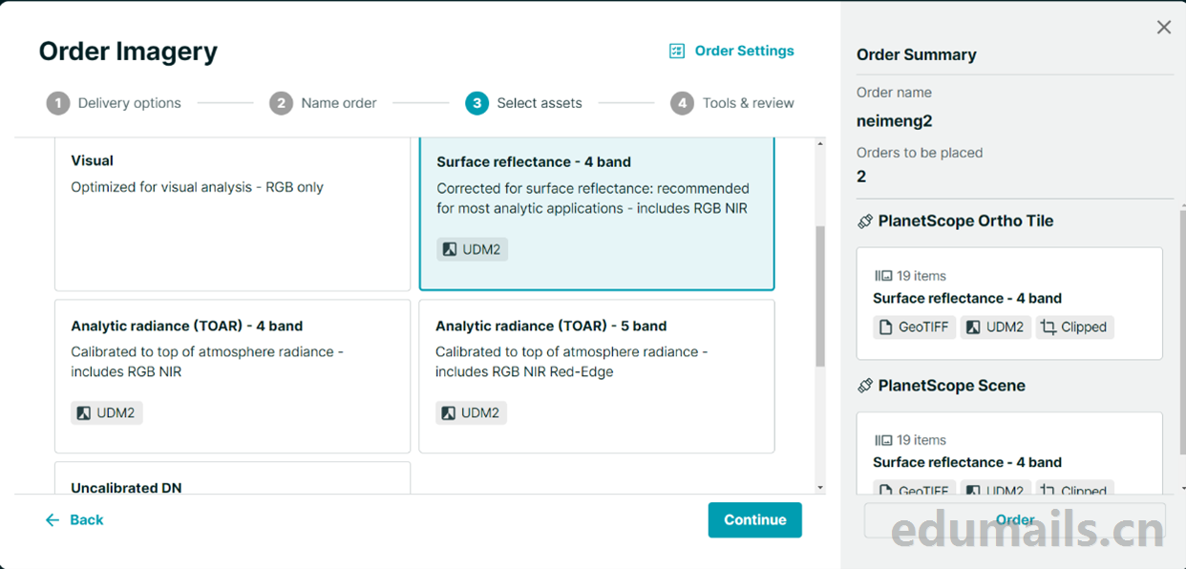This screenshot has width=1186, height=569.
Task: Choose Analytic radiance (TOAR) - 5 band
Action: point(596,376)
